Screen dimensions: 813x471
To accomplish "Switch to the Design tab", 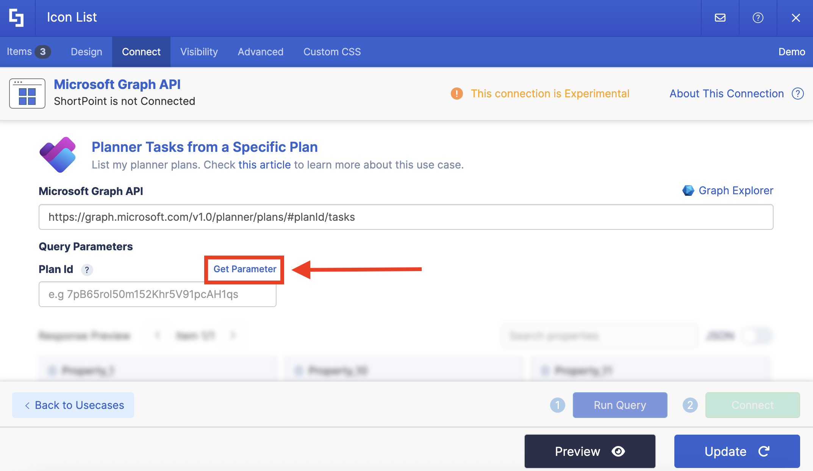I will [86, 52].
